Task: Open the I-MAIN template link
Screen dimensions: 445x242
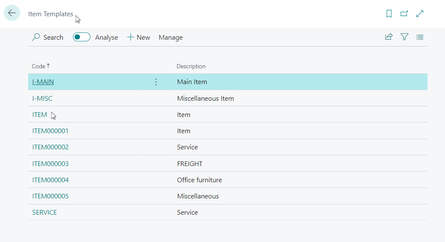Action: [43, 82]
